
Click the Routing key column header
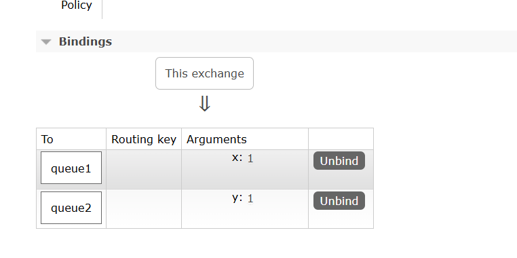[x=144, y=139]
